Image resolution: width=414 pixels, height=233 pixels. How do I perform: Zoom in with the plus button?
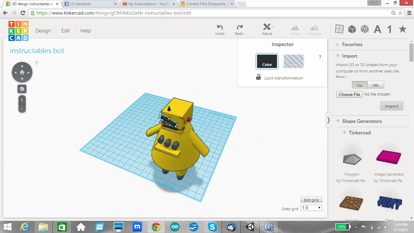click(x=22, y=100)
